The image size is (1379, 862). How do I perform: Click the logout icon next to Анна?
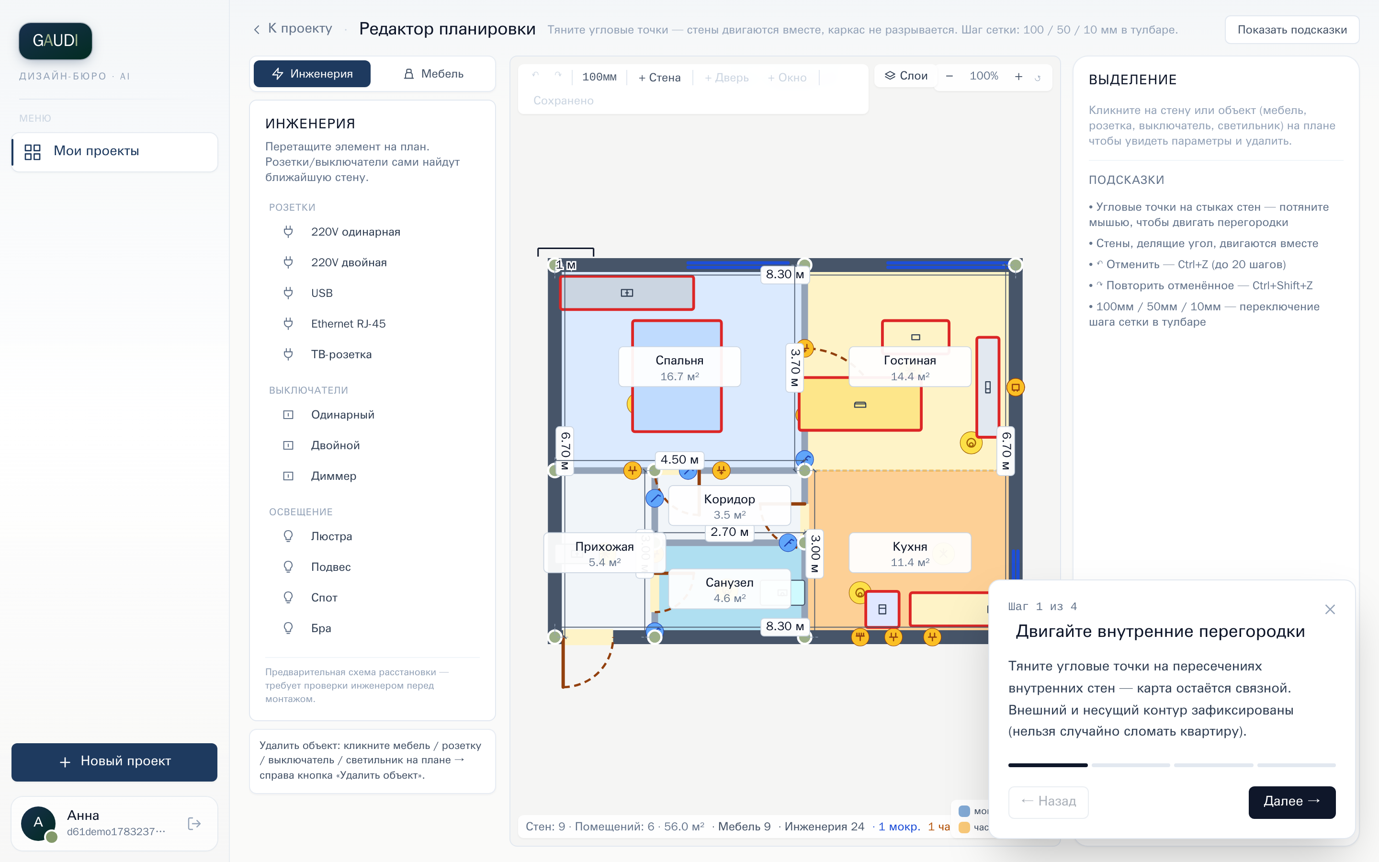click(x=194, y=823)
